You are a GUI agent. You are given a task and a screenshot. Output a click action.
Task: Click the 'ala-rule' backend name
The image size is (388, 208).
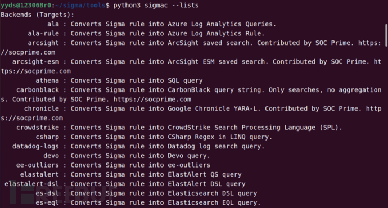43,34
